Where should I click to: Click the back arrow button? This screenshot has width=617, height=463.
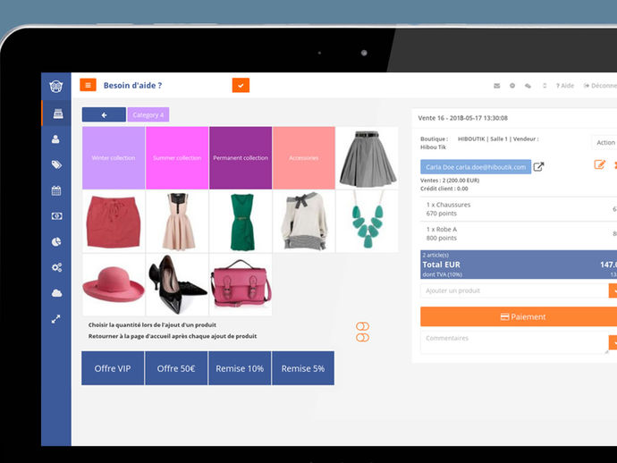(x=104, y=115)
